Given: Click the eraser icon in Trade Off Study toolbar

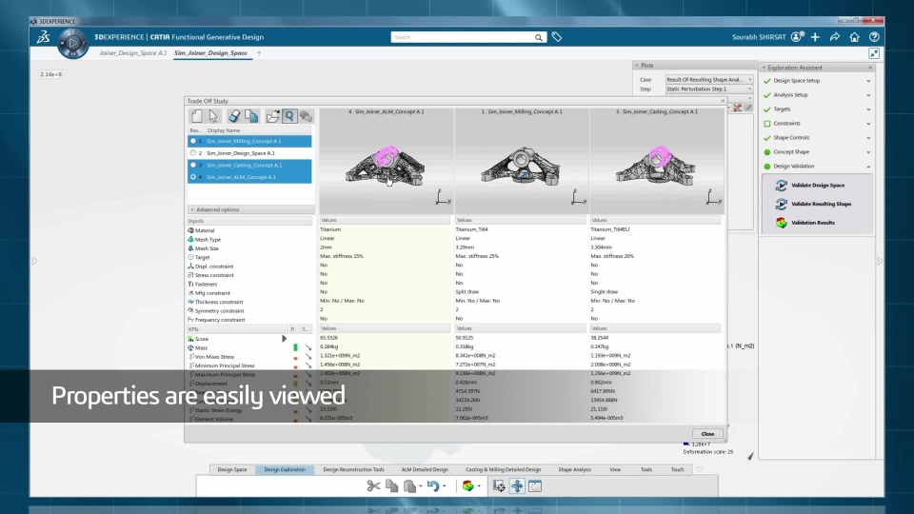Looking at the screenshot, I should (x=234, y=116).
